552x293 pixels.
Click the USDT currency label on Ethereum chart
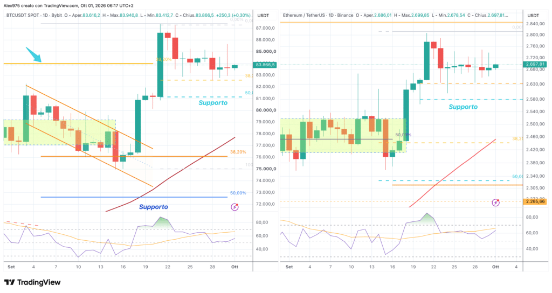(533, 16)
